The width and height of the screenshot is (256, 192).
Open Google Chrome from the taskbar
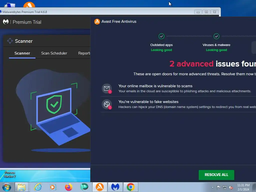click(130, 187)
